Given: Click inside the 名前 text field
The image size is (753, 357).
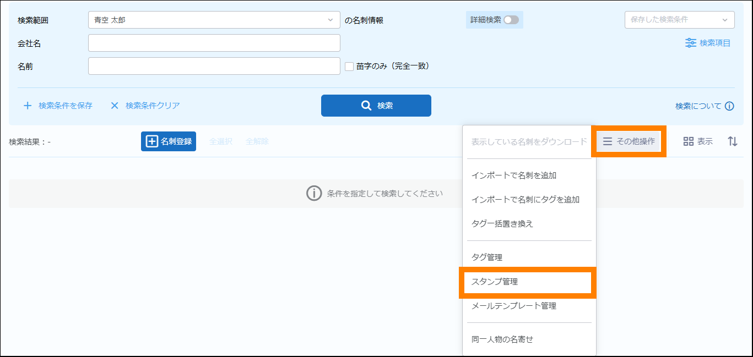Looking at the screenshot, I should pos(214,66).
